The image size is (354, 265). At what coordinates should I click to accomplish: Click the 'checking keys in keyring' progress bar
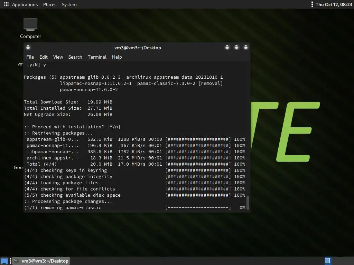click(x=198, y=170)
